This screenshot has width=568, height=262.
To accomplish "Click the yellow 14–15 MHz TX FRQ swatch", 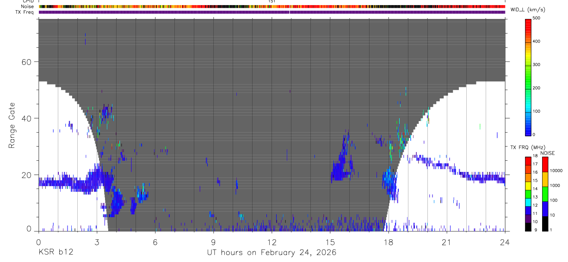I will [528, 186].
